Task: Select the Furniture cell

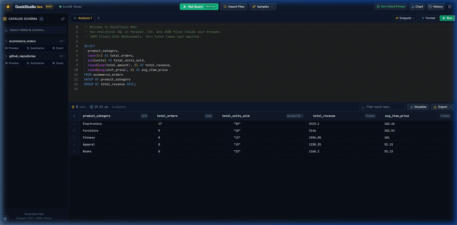Action: 90,130
